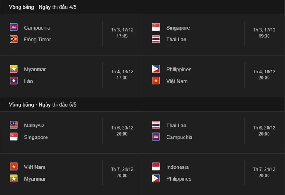Select the Indonesia team name
285x195 pixels.
pos(177,167)
